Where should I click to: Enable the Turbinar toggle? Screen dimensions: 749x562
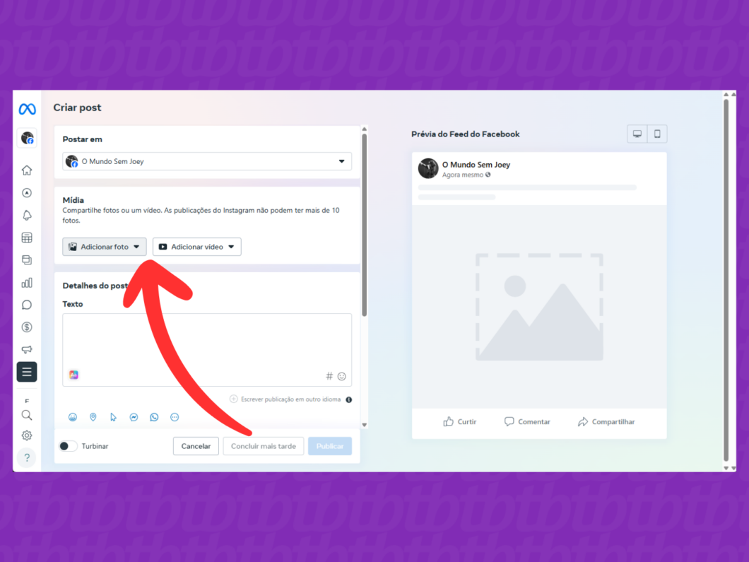(68, 446)
